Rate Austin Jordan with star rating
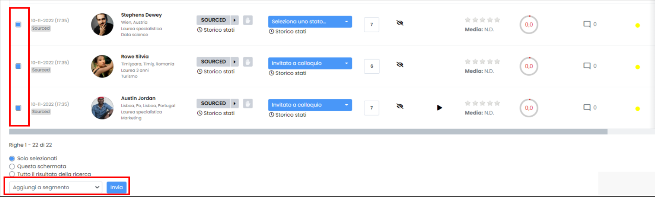 tap(482, 103)
